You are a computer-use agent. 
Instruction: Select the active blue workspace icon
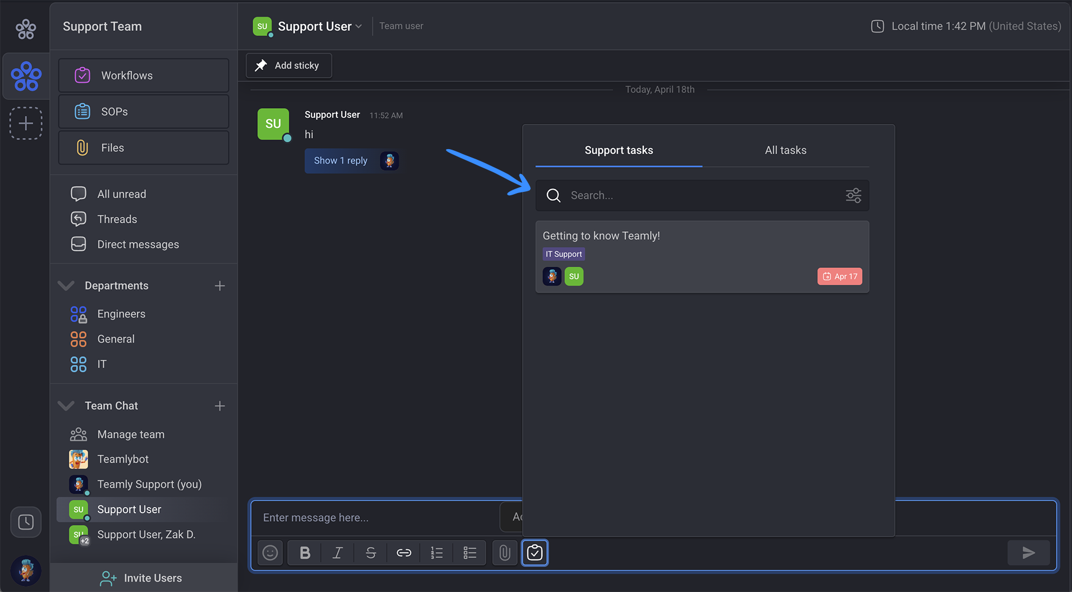click(26, 77)
